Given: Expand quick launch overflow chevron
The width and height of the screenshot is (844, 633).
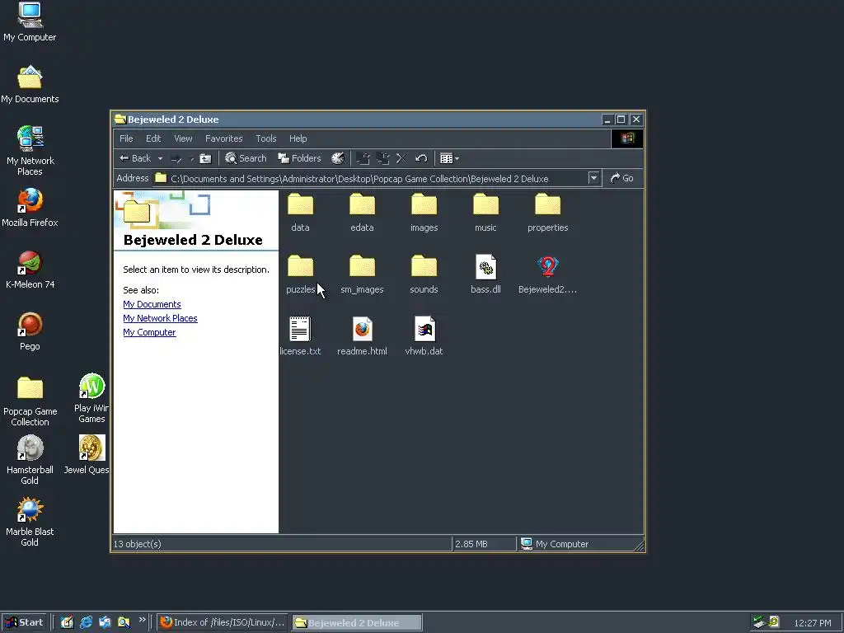Looking at the screenshot, I should click(142, 620).
